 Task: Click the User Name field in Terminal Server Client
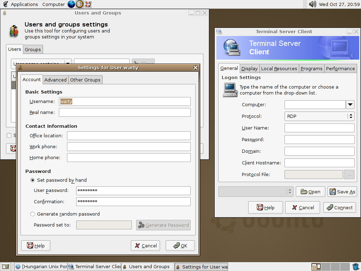(319, 128)
